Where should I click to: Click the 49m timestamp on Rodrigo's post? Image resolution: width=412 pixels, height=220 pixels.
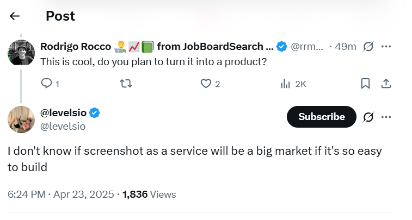click(345, 47)
